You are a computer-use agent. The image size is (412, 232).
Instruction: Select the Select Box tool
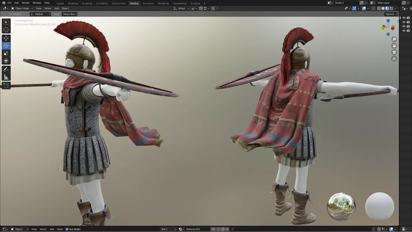point(6,22)
